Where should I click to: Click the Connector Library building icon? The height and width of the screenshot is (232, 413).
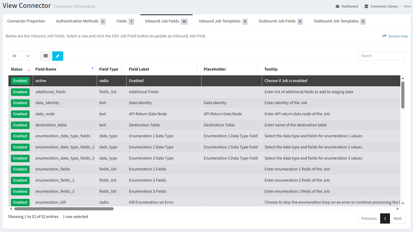(366, 6)
